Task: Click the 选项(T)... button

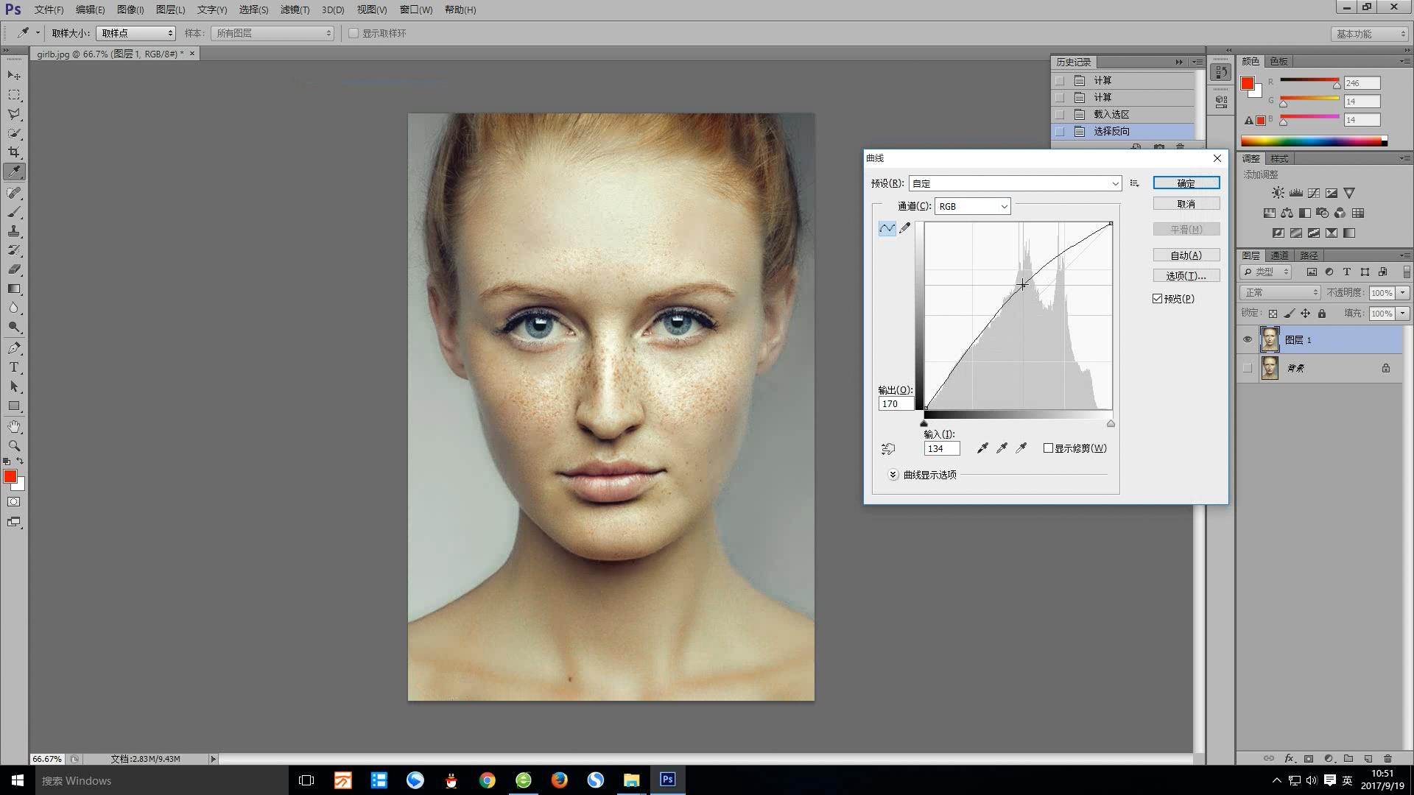Action: pyautogui.click(x=1186, y=276)
